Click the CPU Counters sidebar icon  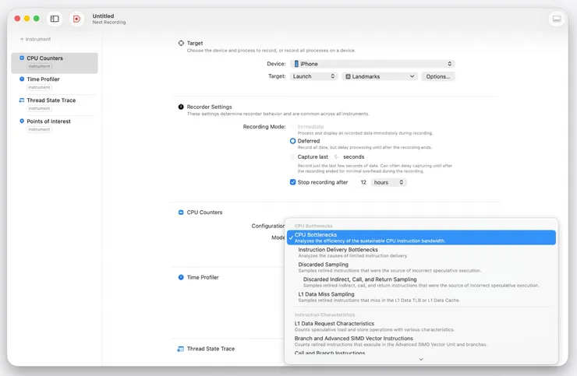pyautogui.click(x=22, y=58)
